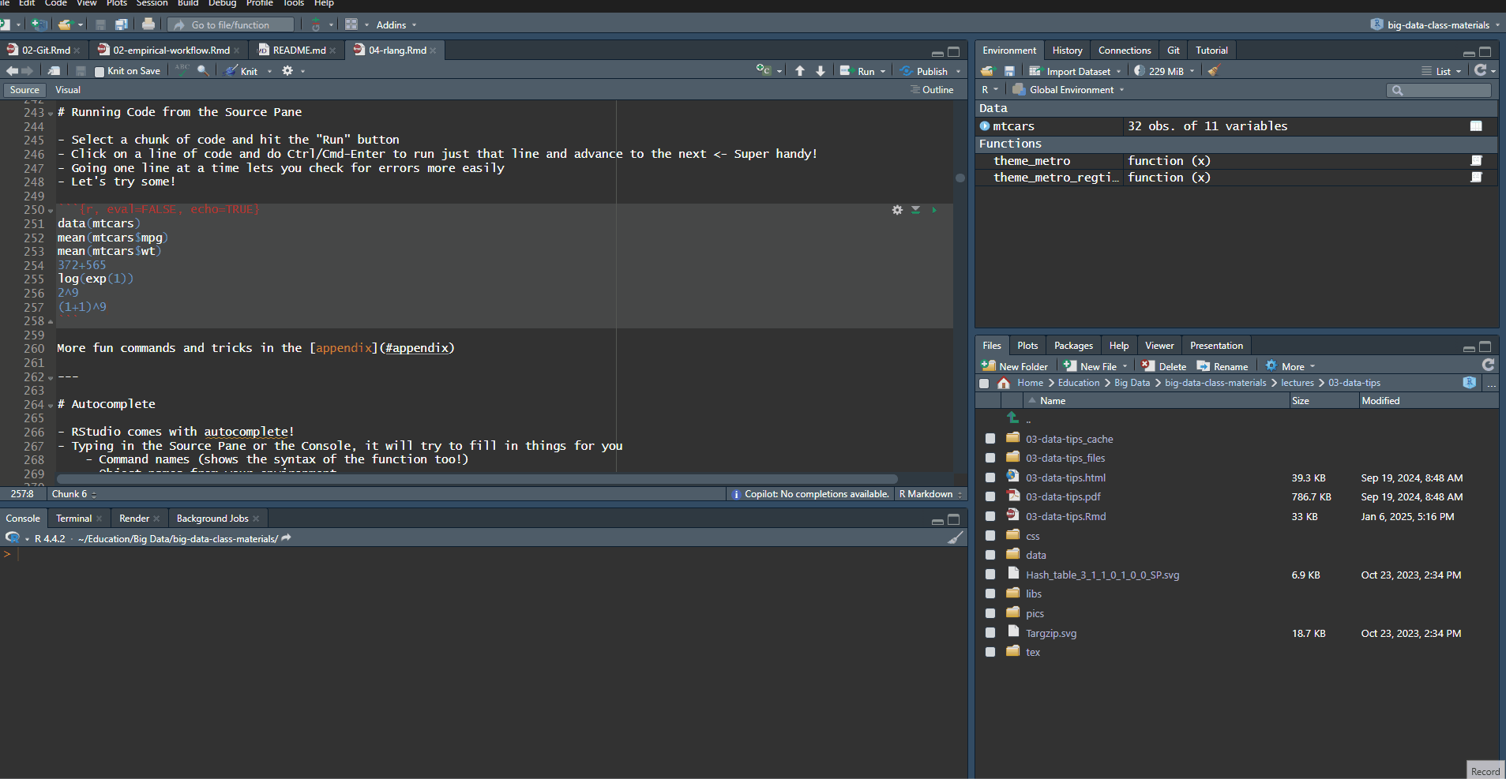This screenshot has height=779, width=1506.
Task: Open the History tab
Action: tap(1067, 51)
